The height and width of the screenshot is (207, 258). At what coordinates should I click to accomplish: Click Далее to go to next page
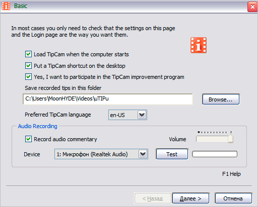[x=190, y=198]
